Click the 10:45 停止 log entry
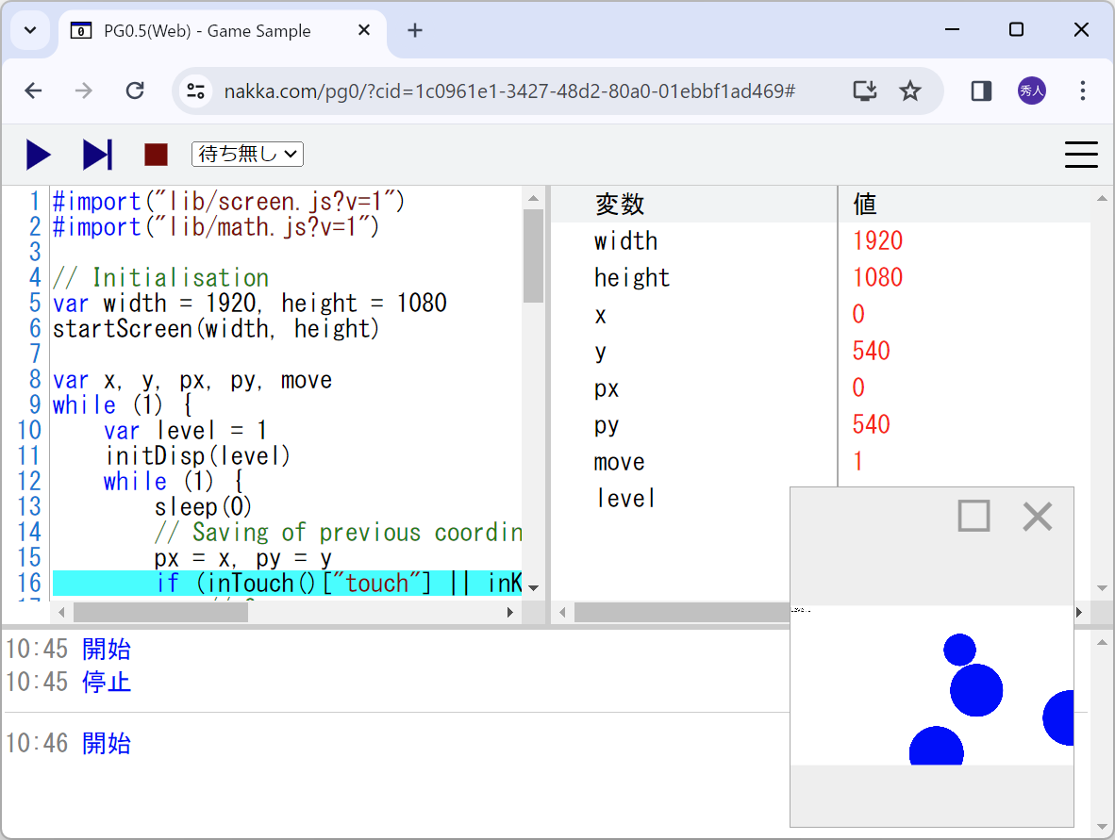 click(x=68, y=683)
